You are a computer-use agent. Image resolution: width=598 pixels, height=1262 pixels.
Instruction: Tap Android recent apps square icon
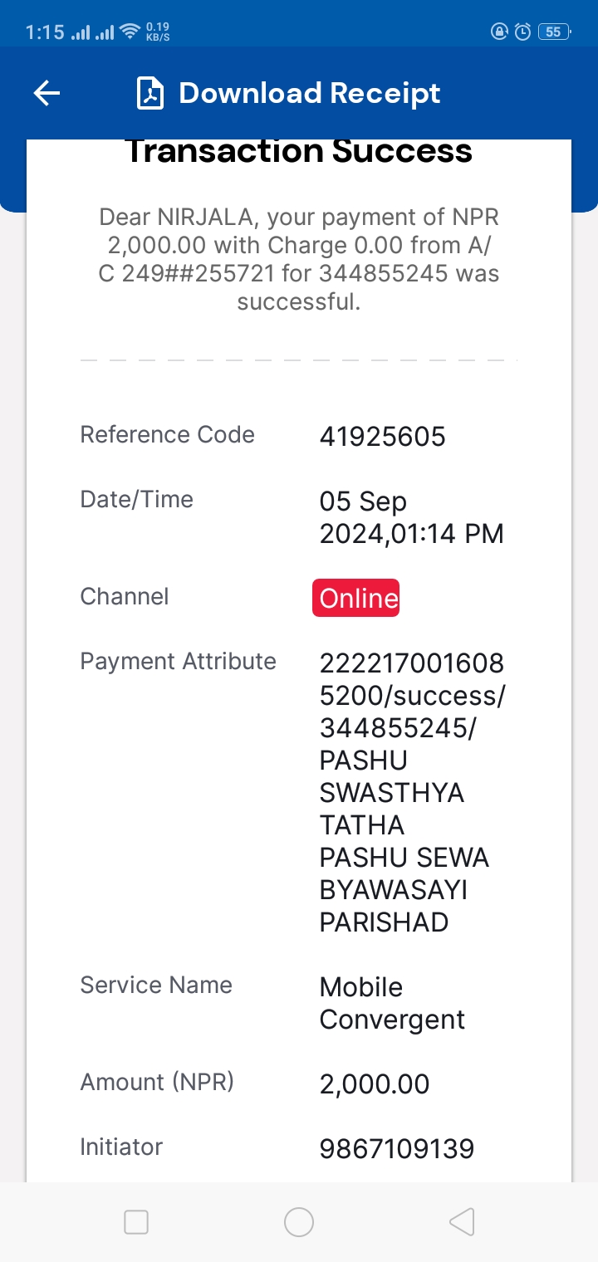coord(136,1222)
